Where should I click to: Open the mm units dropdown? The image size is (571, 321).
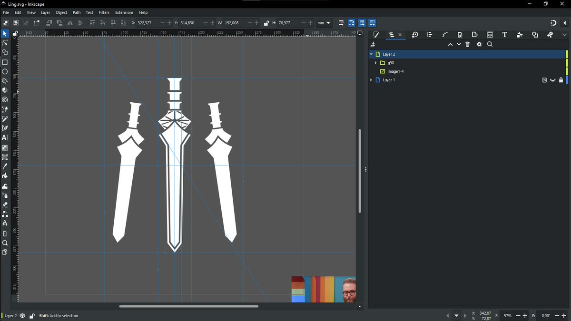pyautogui.click(x=324, y=23)
